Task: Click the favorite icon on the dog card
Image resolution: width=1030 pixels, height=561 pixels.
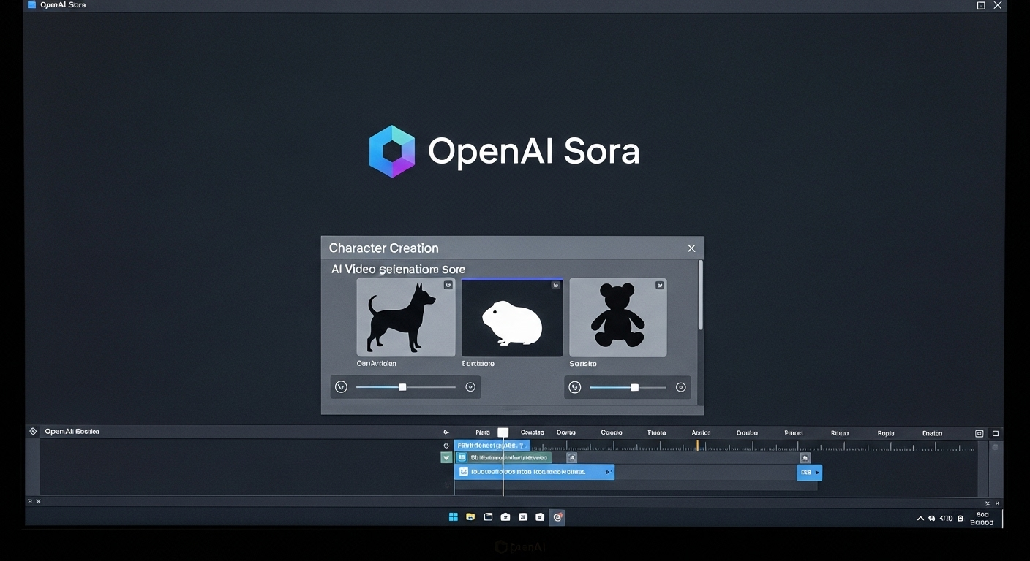Action: [x=448, y=285]
